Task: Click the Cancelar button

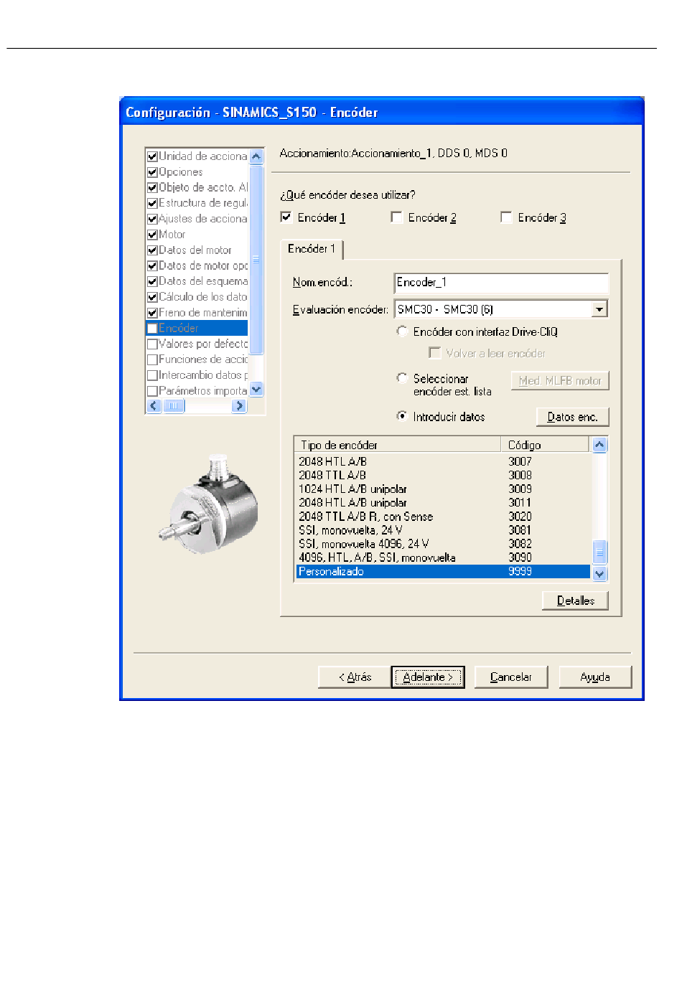Action: (510, 677)
